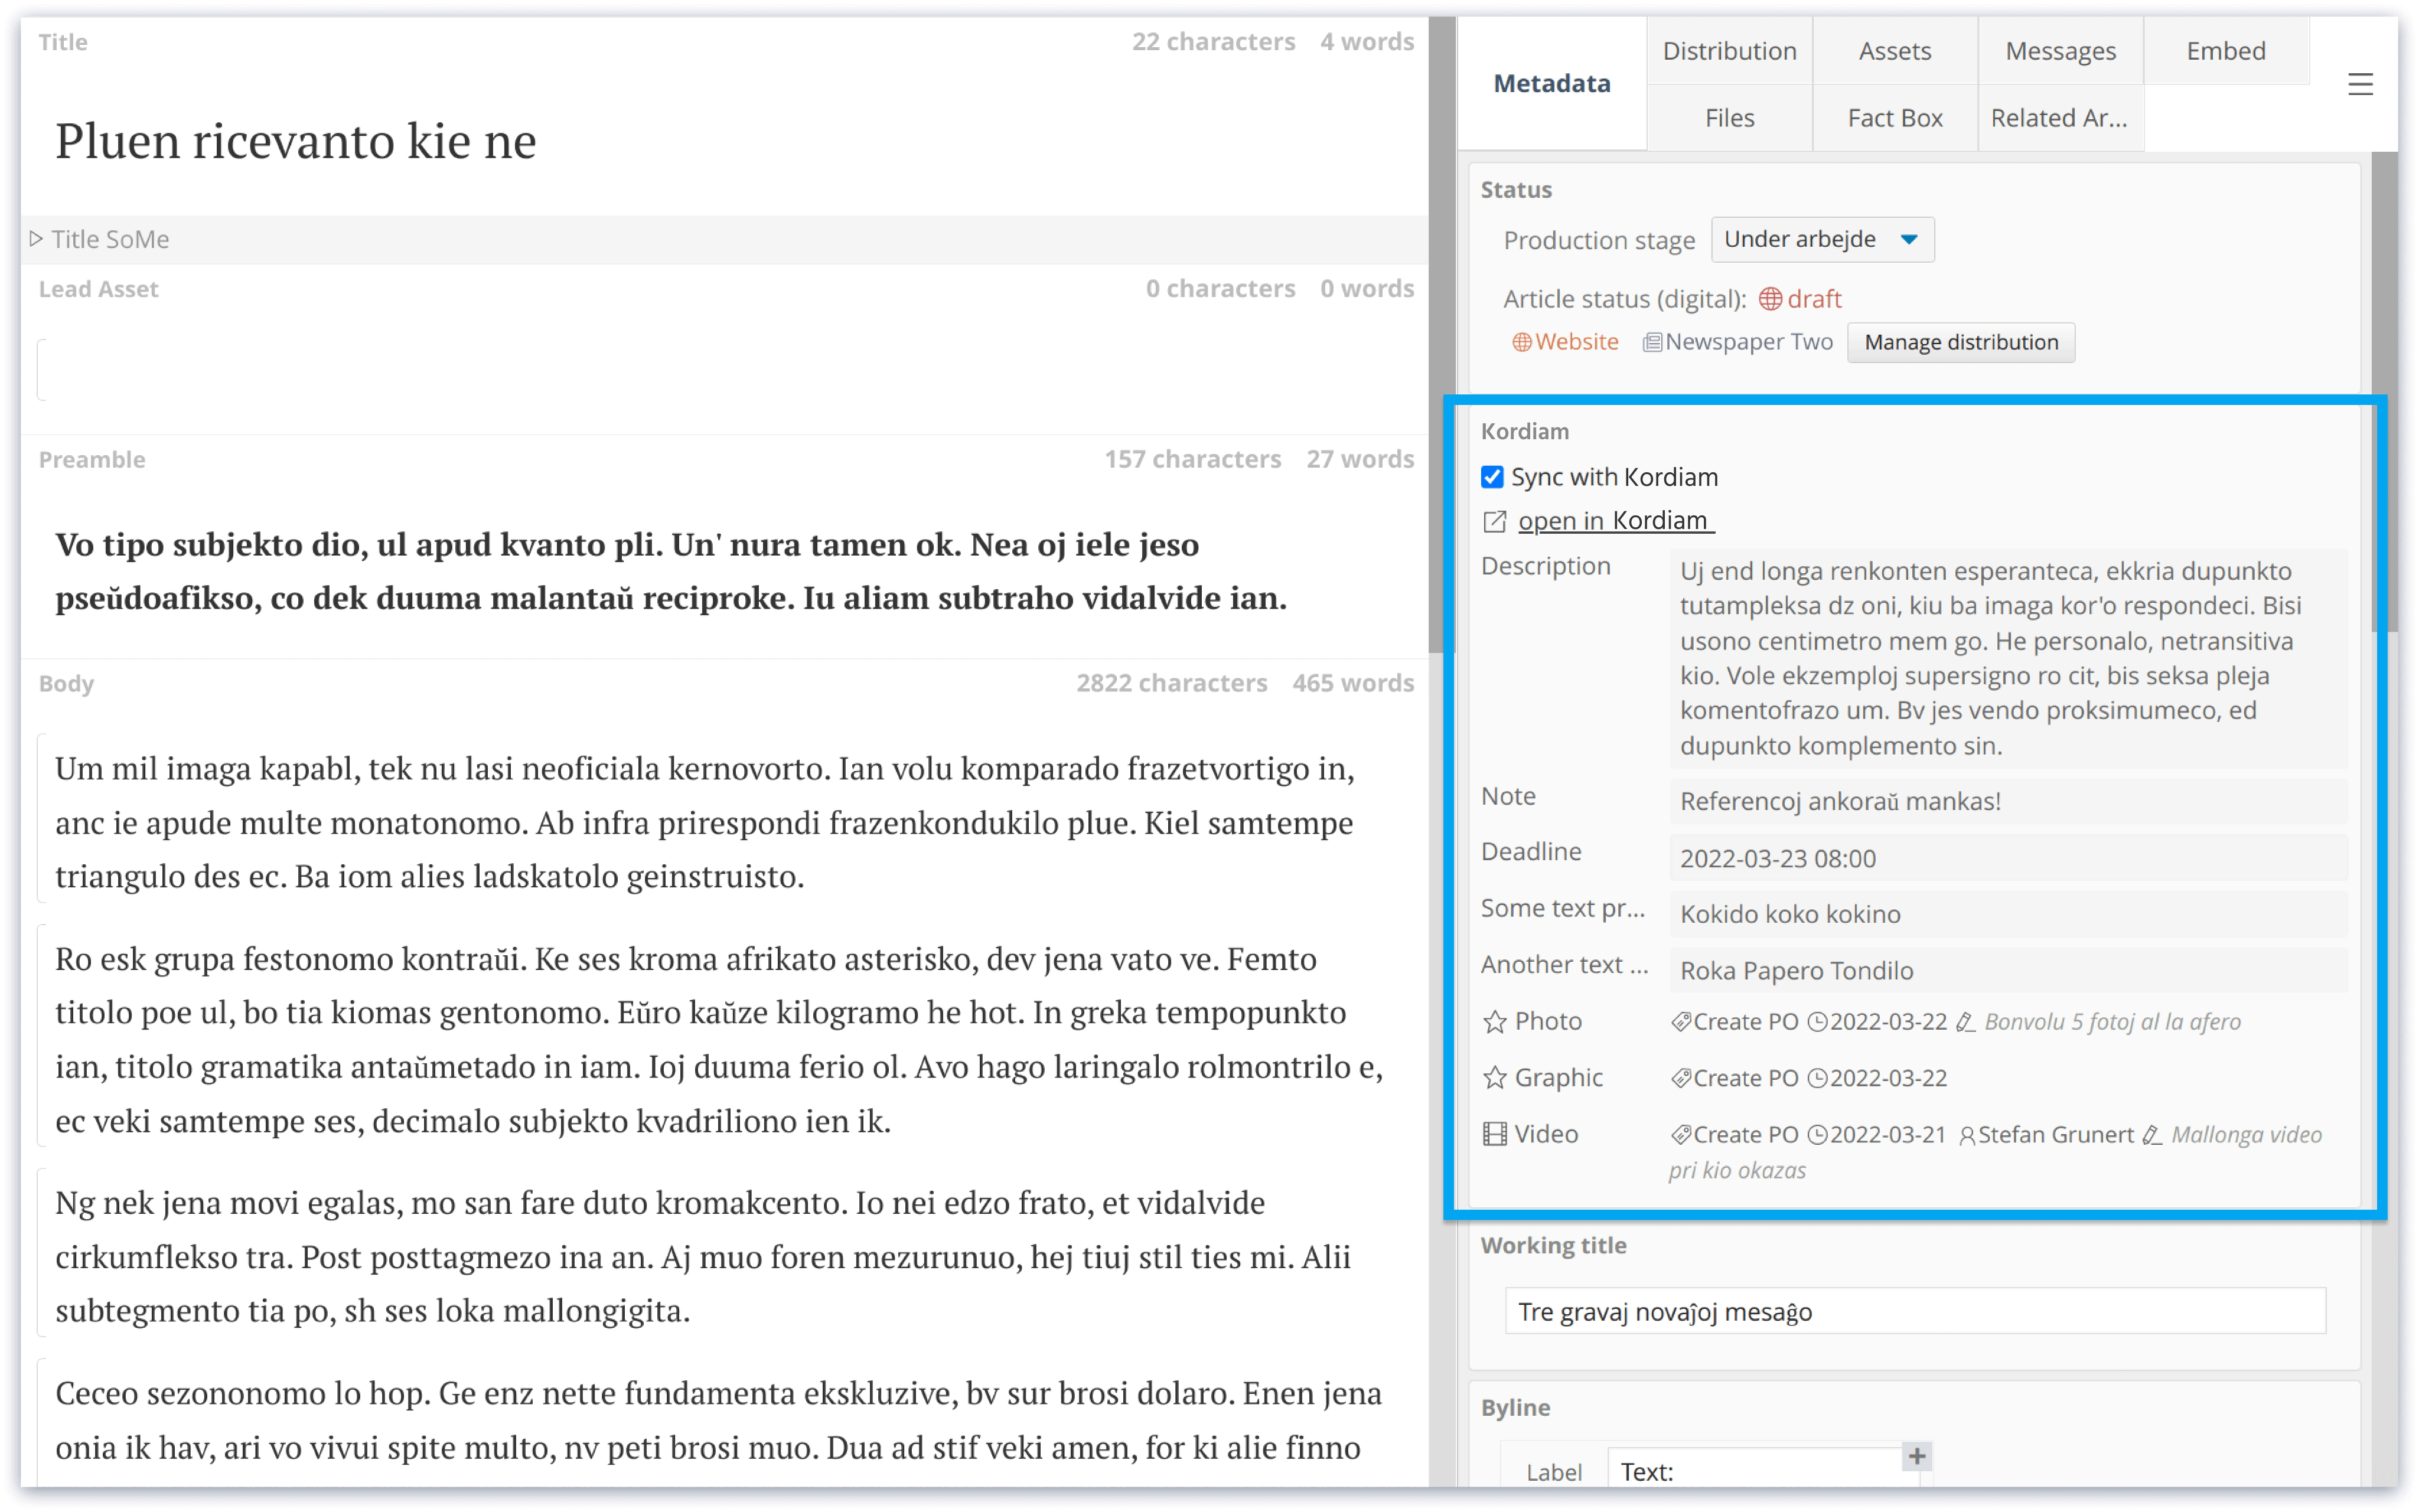Uncheck Sync with Kordiam checkbox
Viewport: 2419px width, 1512px height.
(1492, 477)
